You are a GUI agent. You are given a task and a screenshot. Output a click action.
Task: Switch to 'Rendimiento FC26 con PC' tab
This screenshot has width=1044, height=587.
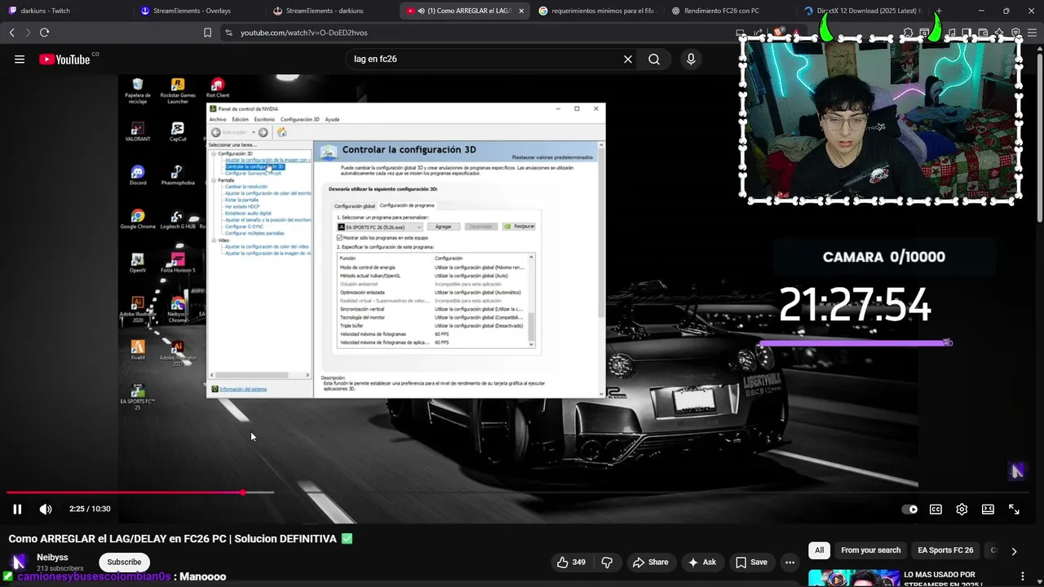(722, 11)
